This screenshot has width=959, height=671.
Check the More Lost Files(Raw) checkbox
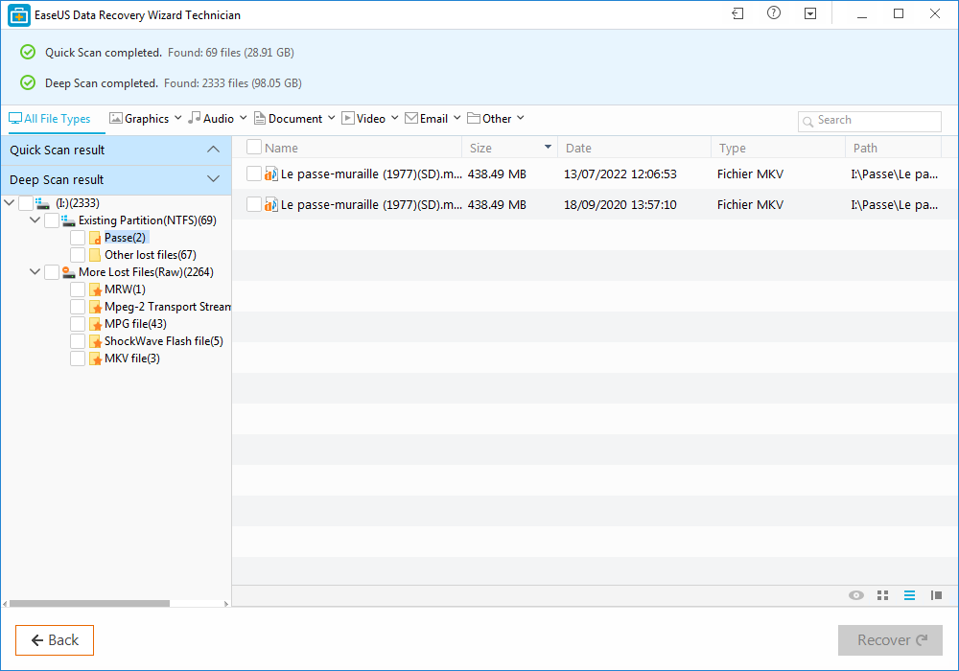point(52,272)
